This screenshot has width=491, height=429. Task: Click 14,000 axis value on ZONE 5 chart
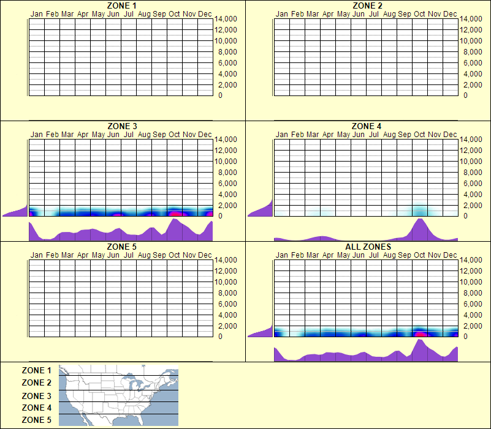pos(226,260)
